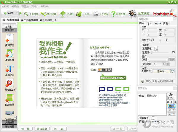The image size is (178, 132).
Task: Click 单击此处输入页码或者链接 field
Action: (160, 81)
